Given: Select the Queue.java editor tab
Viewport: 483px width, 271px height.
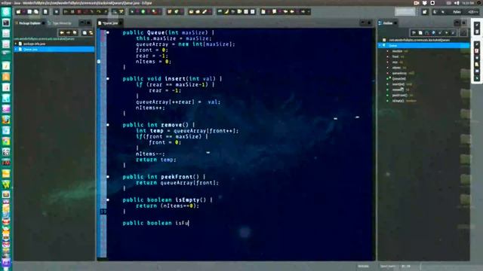Looking at the screenshot, I should (110, 23).
